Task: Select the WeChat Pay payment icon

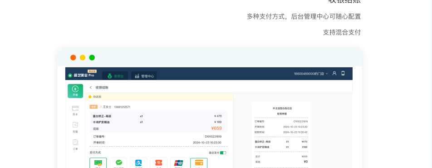Action: (118, 163)
